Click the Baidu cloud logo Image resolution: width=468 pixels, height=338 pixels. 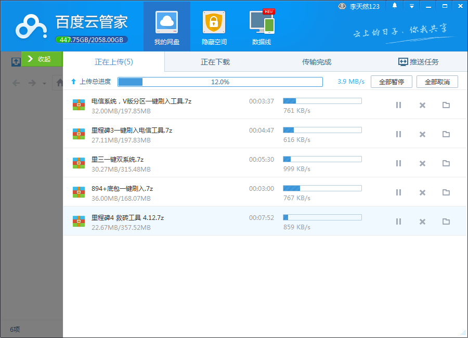point(31,27)
